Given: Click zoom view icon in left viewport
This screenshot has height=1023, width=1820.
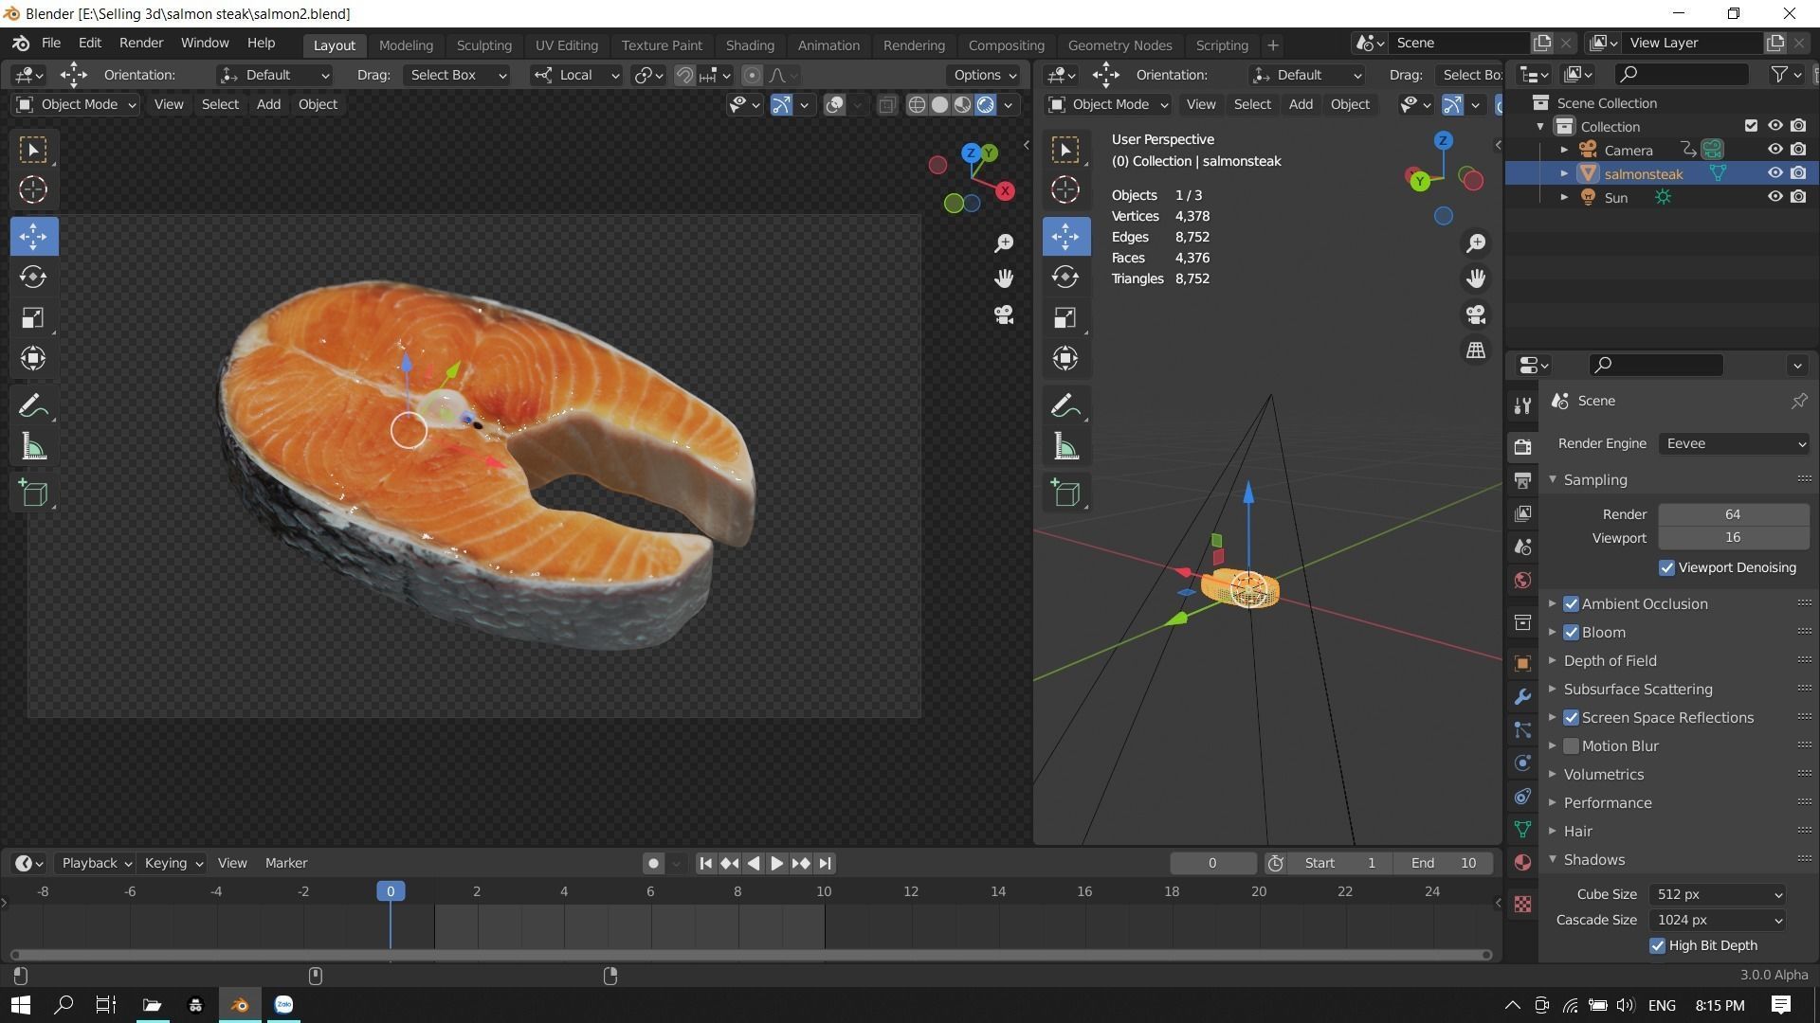Looking at the screenshot, I should pos(1004,243).
